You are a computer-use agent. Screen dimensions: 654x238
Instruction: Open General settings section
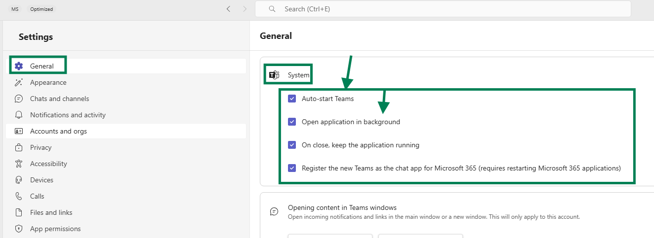pyautogui.click(x=126, y=66)
